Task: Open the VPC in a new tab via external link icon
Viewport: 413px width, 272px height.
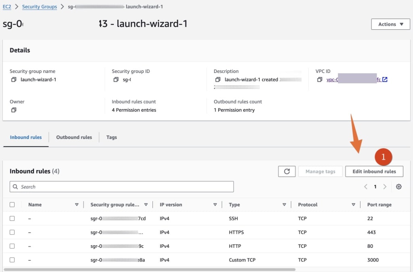Action: click(x=385, y=79)
